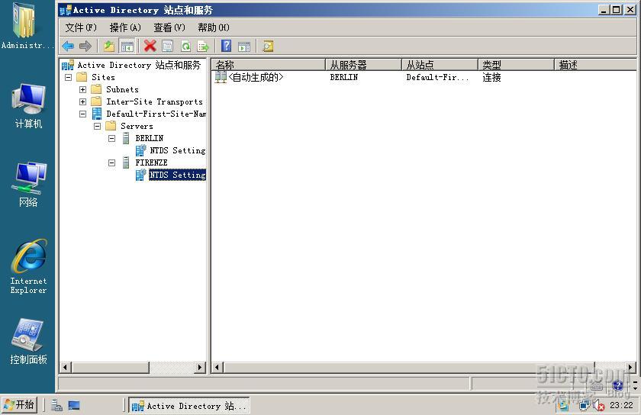Image resolution: width=641 pixels, height=415 pixels.
Task: Click the Back arrow toolbar icon
Action: [68, 47]
